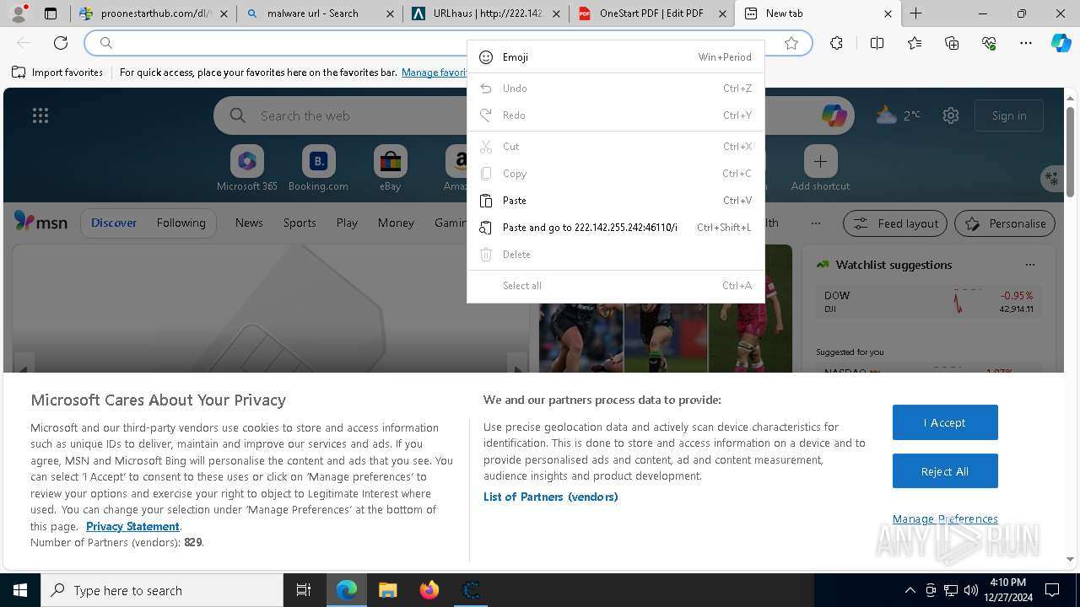The height and width of the screenshot is (607, 1080).
Task: Open the MSN app launcher grid
Action: tap(40, 115)
